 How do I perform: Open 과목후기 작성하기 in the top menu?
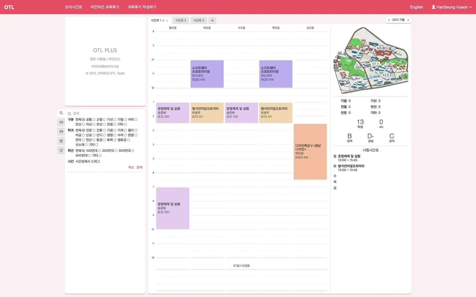(x=142, y=7)
